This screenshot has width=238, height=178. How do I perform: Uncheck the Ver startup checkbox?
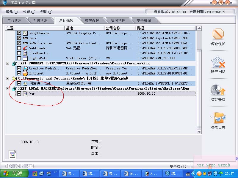[19, 93]
